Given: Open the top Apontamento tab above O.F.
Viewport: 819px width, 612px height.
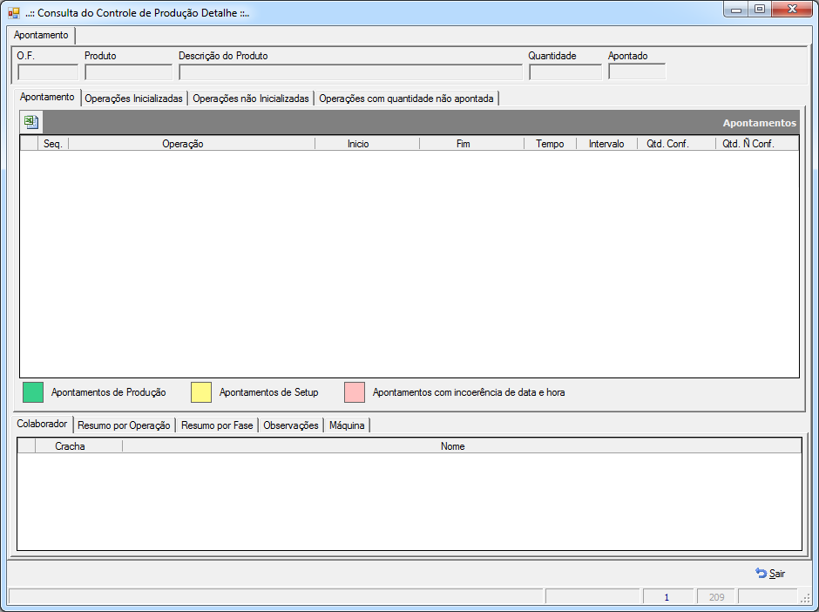Looking at the screenshot, I should click(x=41, y=35).
